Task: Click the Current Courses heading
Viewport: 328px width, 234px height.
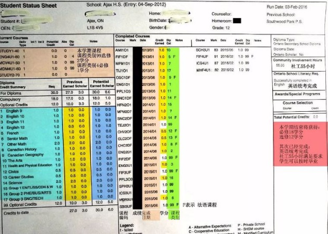Action: (x=14, y=38)
